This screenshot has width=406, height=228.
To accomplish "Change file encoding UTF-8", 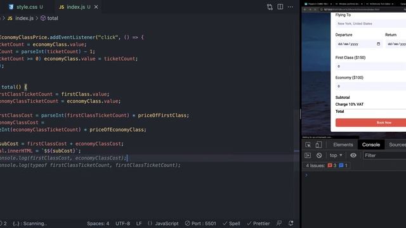I will click(x=122, y=224).
